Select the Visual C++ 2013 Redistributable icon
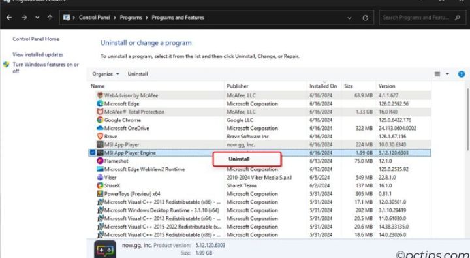 coord(100,202)
